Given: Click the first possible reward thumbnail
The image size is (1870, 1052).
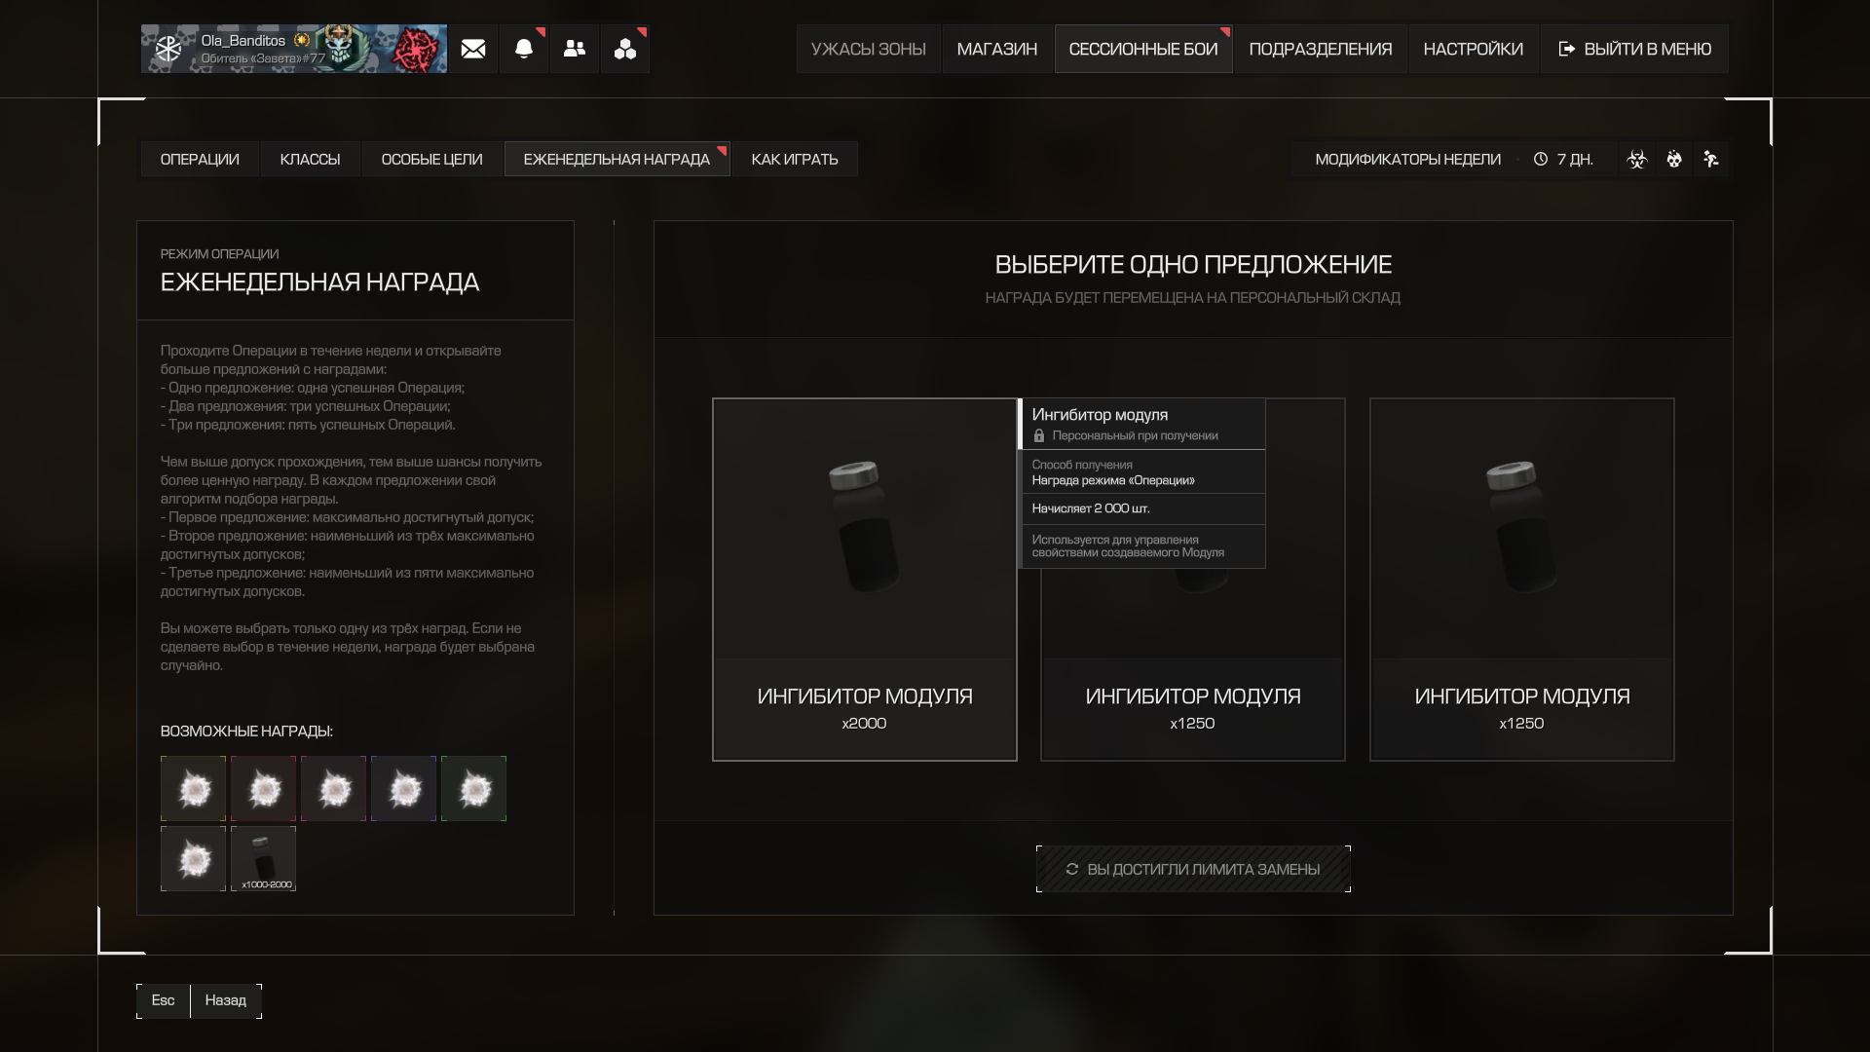Looking at the screenshot, I should [193, 788].
